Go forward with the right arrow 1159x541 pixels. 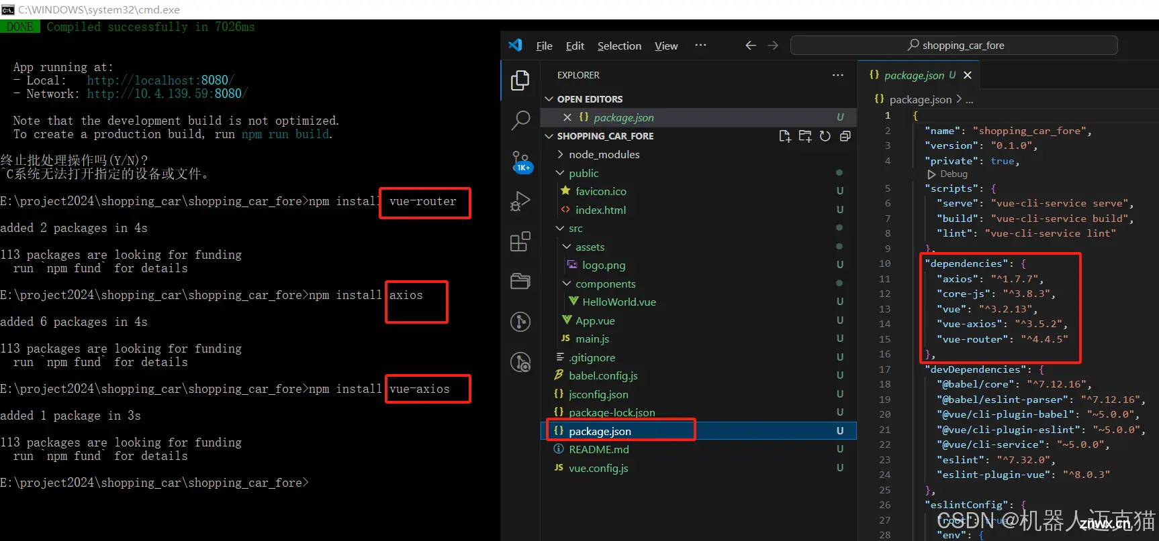click(773, 45)
